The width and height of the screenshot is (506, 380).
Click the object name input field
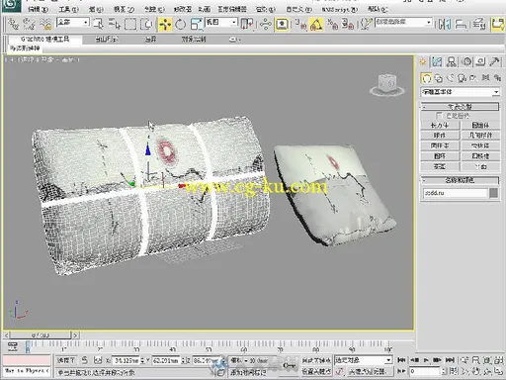pos(455,193)
